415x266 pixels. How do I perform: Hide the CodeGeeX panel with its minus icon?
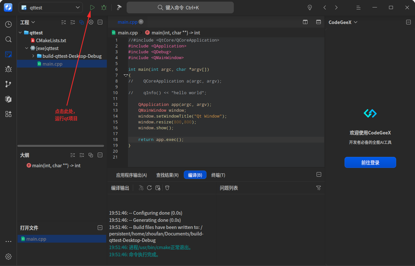(408, 22)
